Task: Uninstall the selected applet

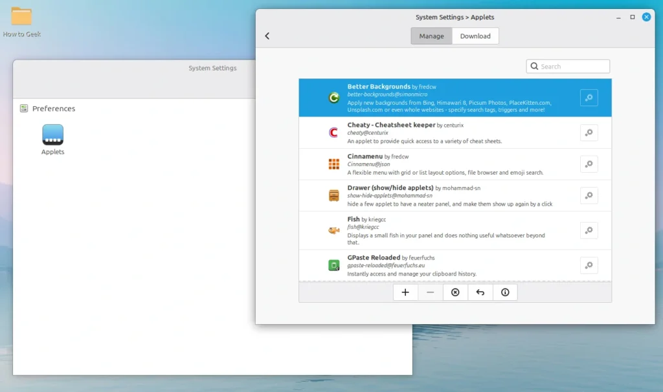Action: point(455,292)
